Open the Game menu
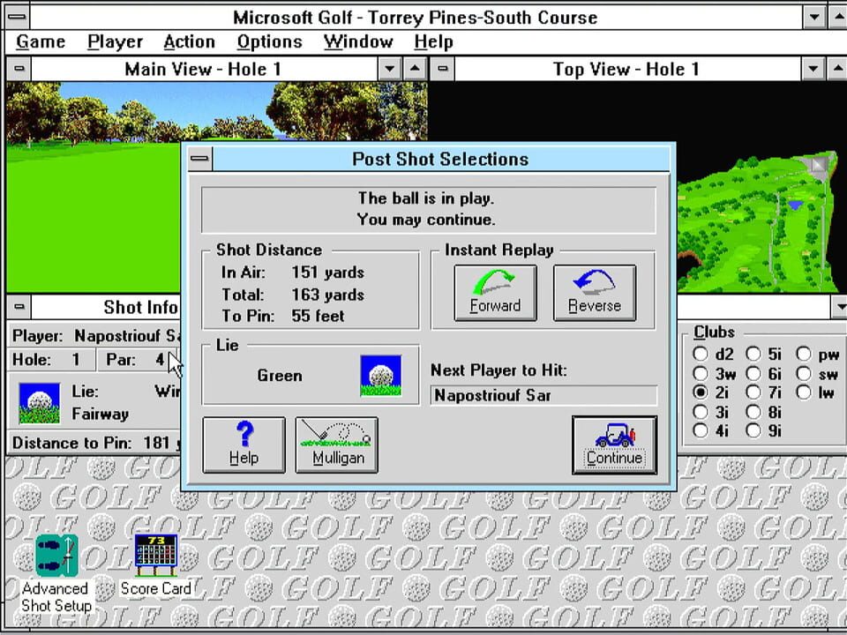This screenshot has height=635, width=847. point(41,41)
